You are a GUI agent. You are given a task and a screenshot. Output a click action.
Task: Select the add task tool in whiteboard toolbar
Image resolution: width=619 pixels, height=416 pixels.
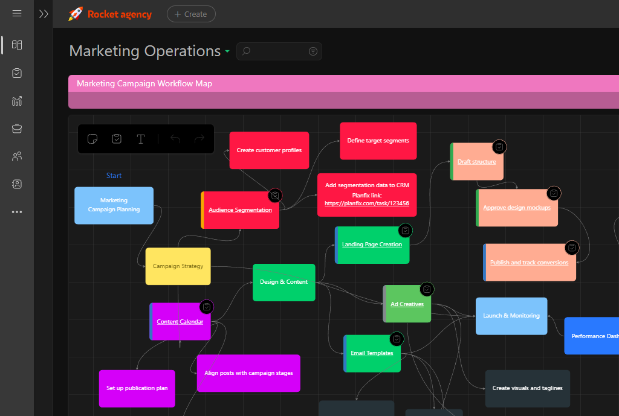tap(117, 139)
